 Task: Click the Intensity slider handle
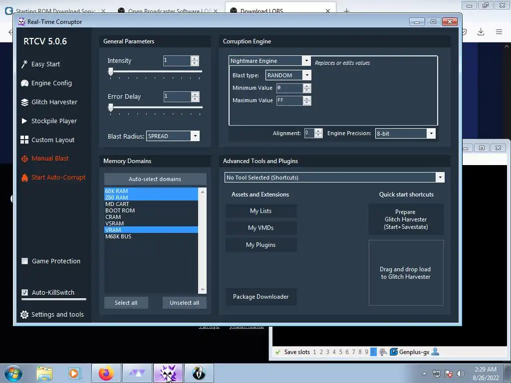click(x=111, y=72)
